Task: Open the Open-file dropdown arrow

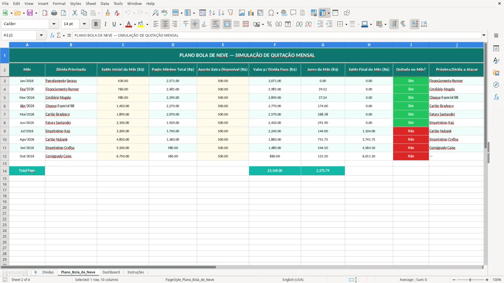Action: click(x=24, y=13)
